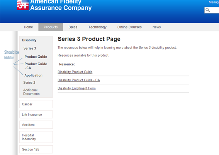Expand the Cancer product category

pos(36,104)
